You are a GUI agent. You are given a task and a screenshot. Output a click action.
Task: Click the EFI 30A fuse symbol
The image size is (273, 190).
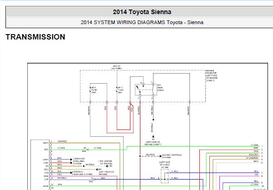coord(117,90)
